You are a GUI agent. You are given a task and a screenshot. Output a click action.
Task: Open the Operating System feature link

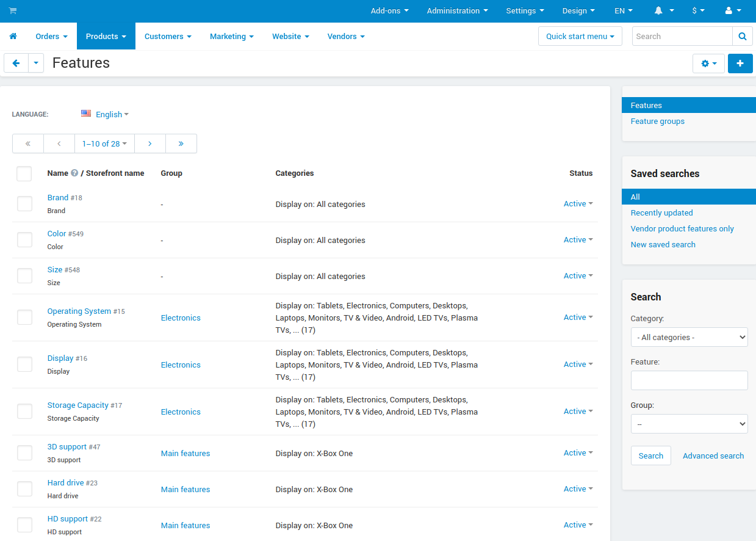tap(79, 311)
